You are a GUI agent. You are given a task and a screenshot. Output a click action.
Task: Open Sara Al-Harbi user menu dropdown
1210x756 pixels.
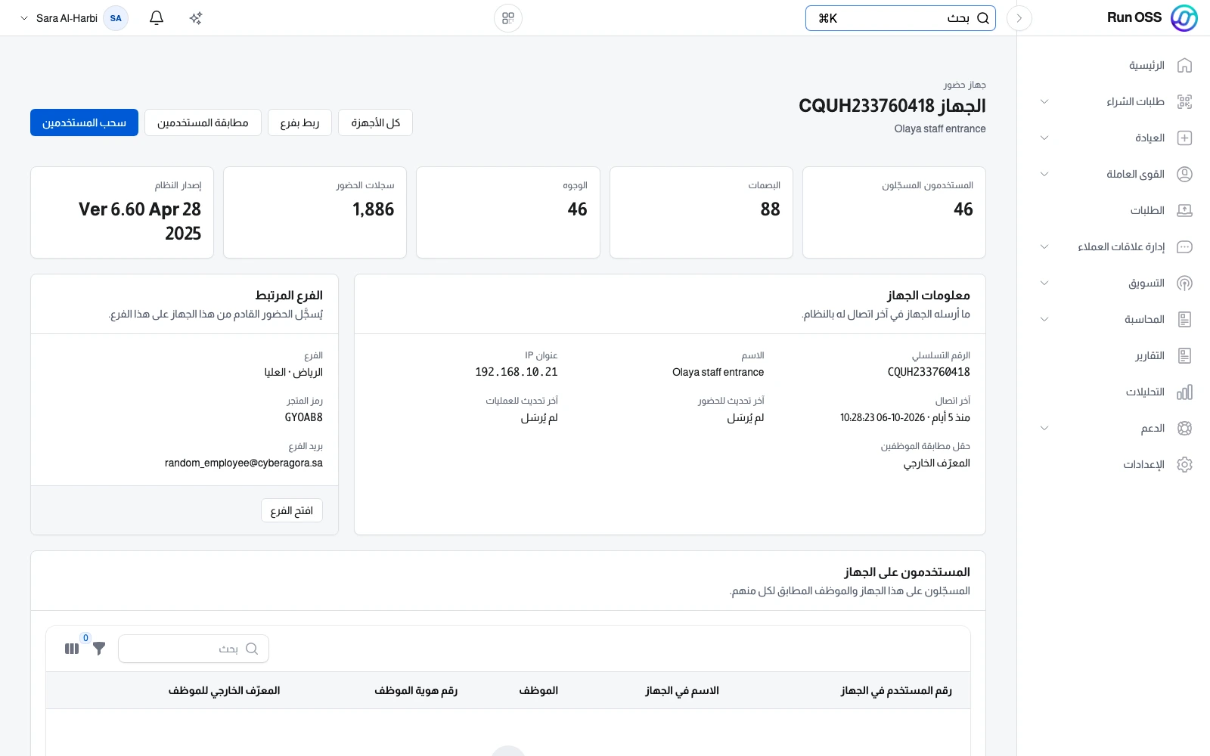click(x=73, y=18)
